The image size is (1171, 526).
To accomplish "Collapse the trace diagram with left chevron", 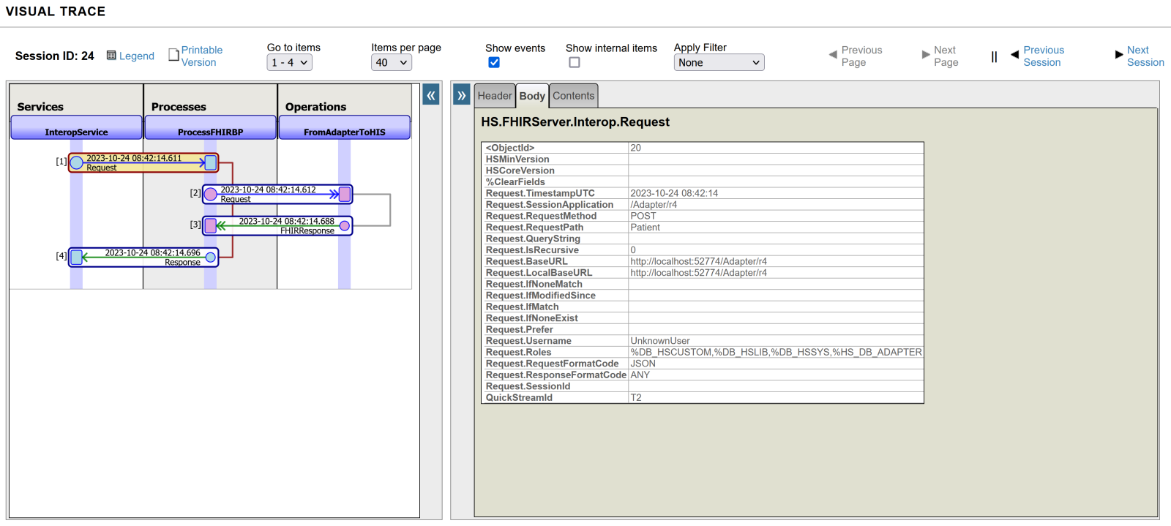I will click(x=431, y=95).
